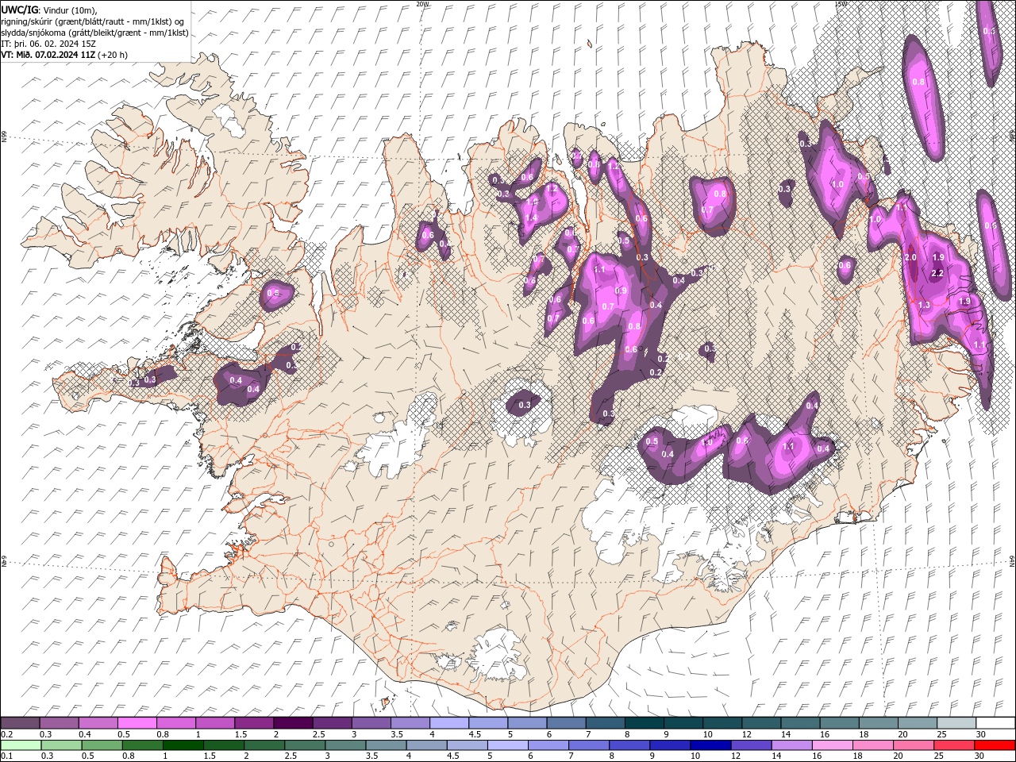The width and height of the screenshot is (1016, 762).
Task: Click pale green lower swatch between 0.1 and 0.3
Action: click(x=21, y=745)
